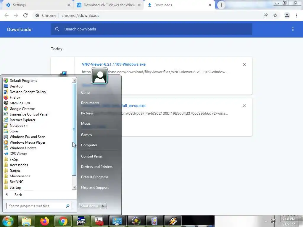Open Documents from the Start menu

pos(90,103)
